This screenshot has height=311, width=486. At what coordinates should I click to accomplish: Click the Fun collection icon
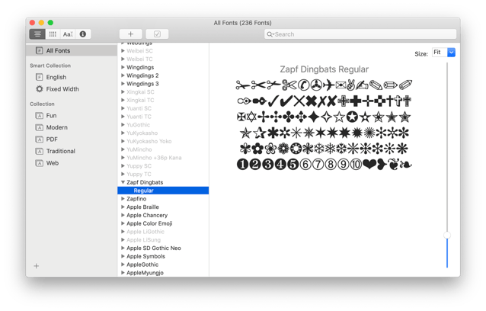(39, 116)
